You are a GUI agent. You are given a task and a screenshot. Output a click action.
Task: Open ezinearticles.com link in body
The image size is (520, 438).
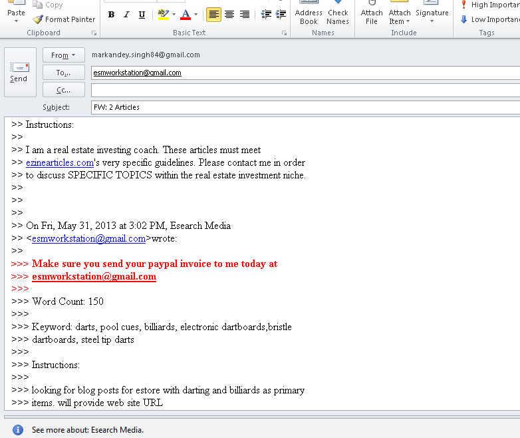pyautogui.click(x=60, y=162)
